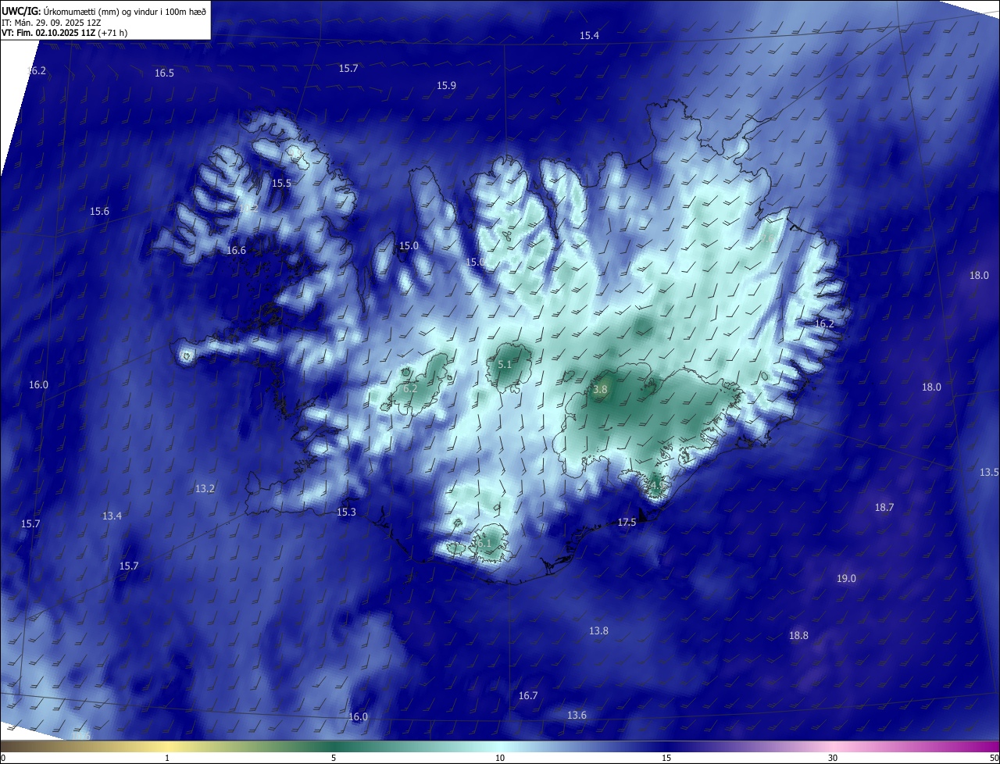
Task: Click the map value 13.4
Action: 112,516
